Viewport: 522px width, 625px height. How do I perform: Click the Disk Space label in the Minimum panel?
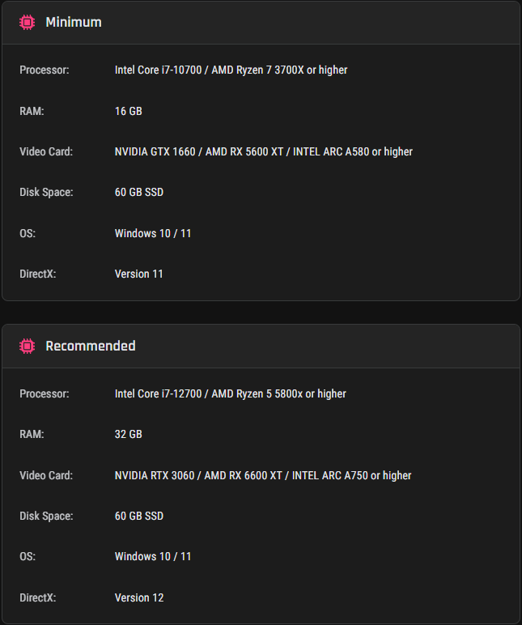pos(46,193)
